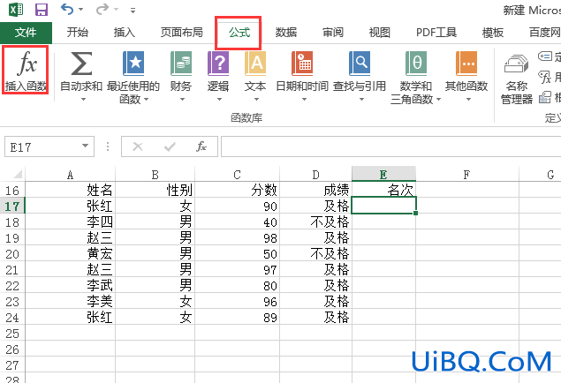Open More Functions (其他函数) icon
Viewport: 561px width, 383px height.
[x=466, y=64]
